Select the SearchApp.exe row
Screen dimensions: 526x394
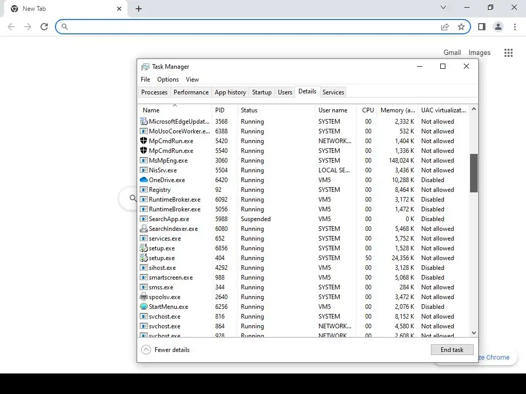(x=304, y=219)
